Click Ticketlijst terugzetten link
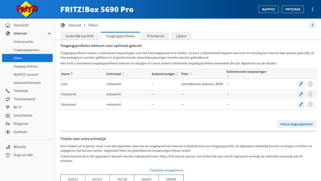 click(x=166, y=170)
